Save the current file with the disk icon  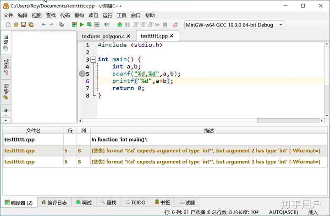tap(23, 25)
